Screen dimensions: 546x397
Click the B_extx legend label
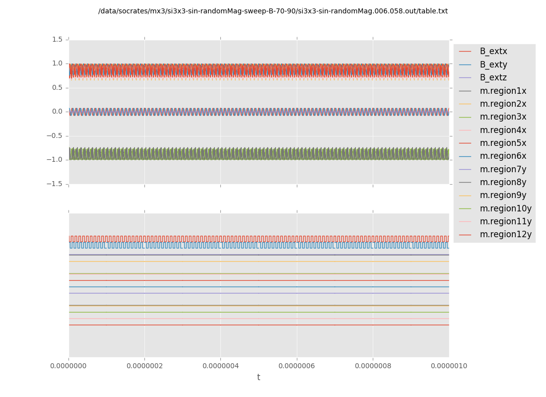[493, 52]
